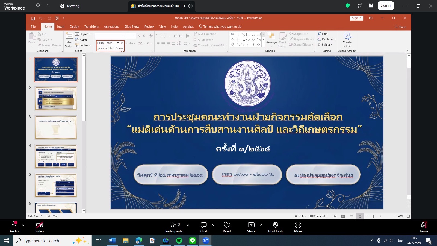Toggle Windows Task View button
Screen dimensions: 437x246
98,241
